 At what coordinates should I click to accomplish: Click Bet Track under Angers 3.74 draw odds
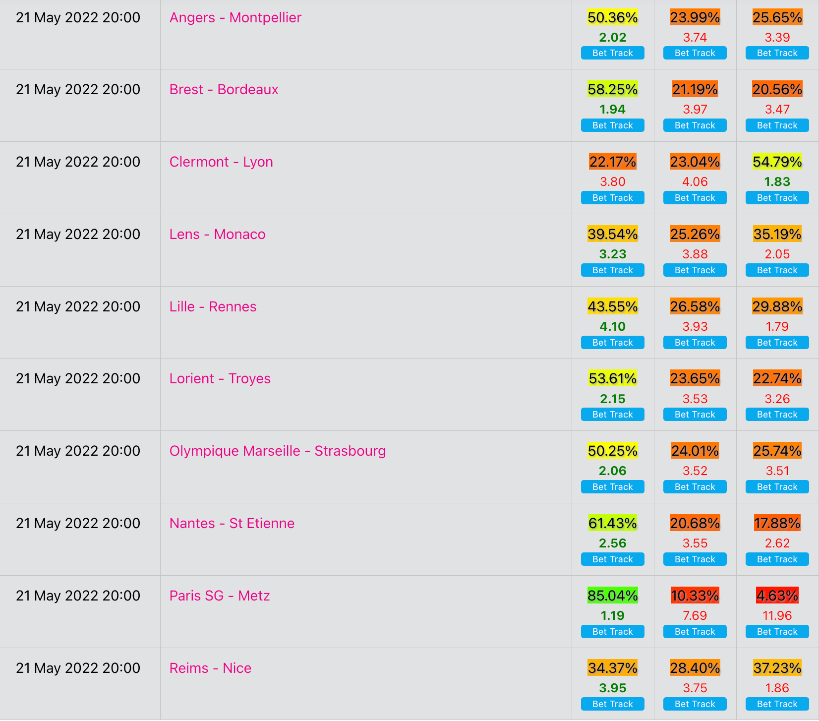(695, 53)
